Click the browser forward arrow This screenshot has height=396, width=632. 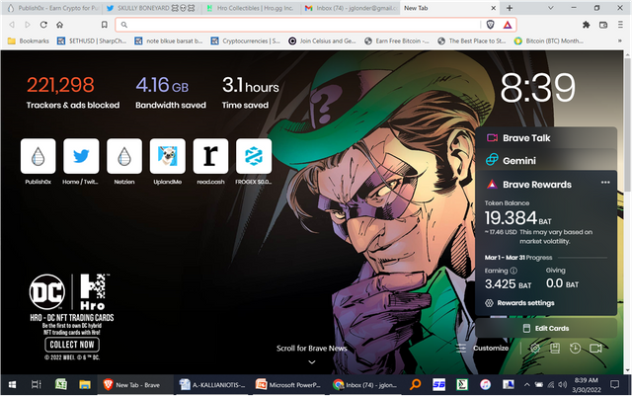tap(28, 25)
